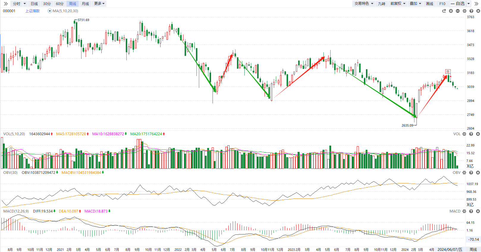This screenshot has width=481, height=252.
Task: Switch to the 月线 monthly chart tab
Action: point(85,4)
